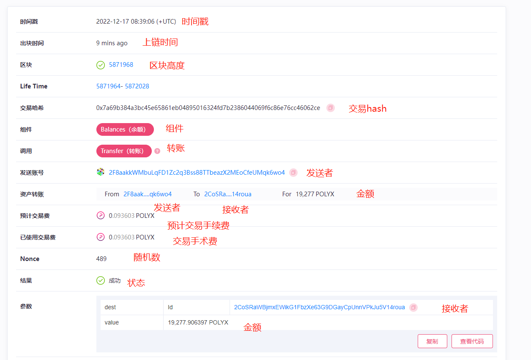Click the 查看代码 button to view code
531x360 pixels.
click(472, 341)
